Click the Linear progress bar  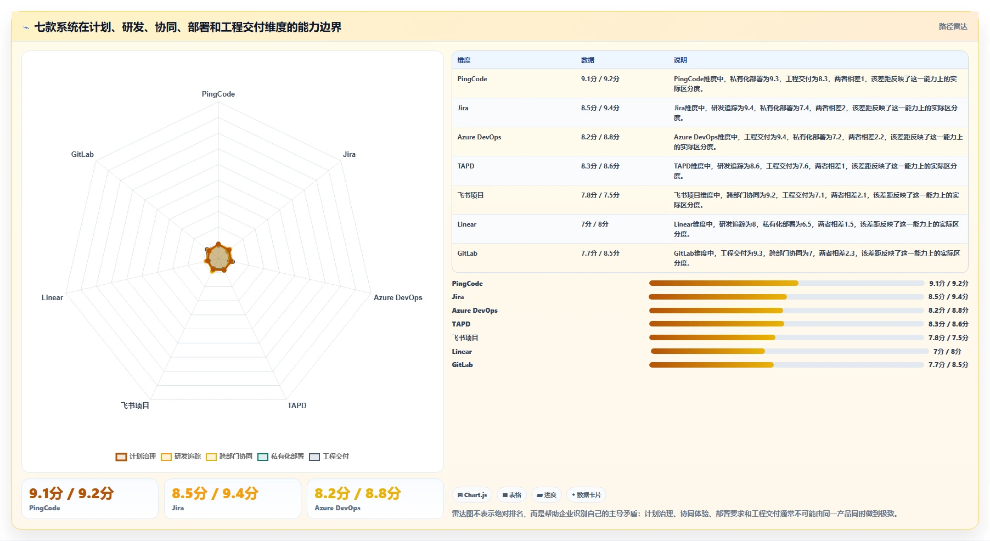(790, 351)
